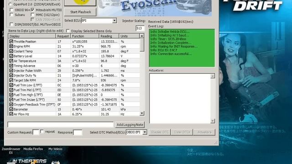Screen dimensions: 292x164
Task: Click the Function column header
Action: (x=85, y=36)
